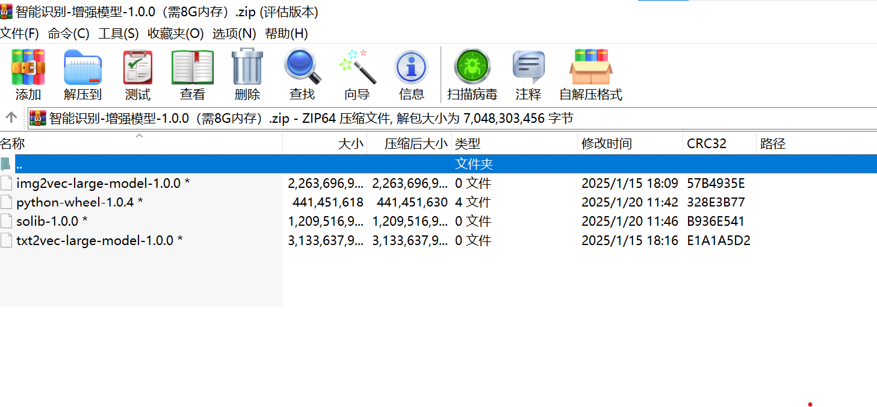Viewport: 877px width, 407px height.
Task: Open the File (文件) menu
Action: [19, 34]
